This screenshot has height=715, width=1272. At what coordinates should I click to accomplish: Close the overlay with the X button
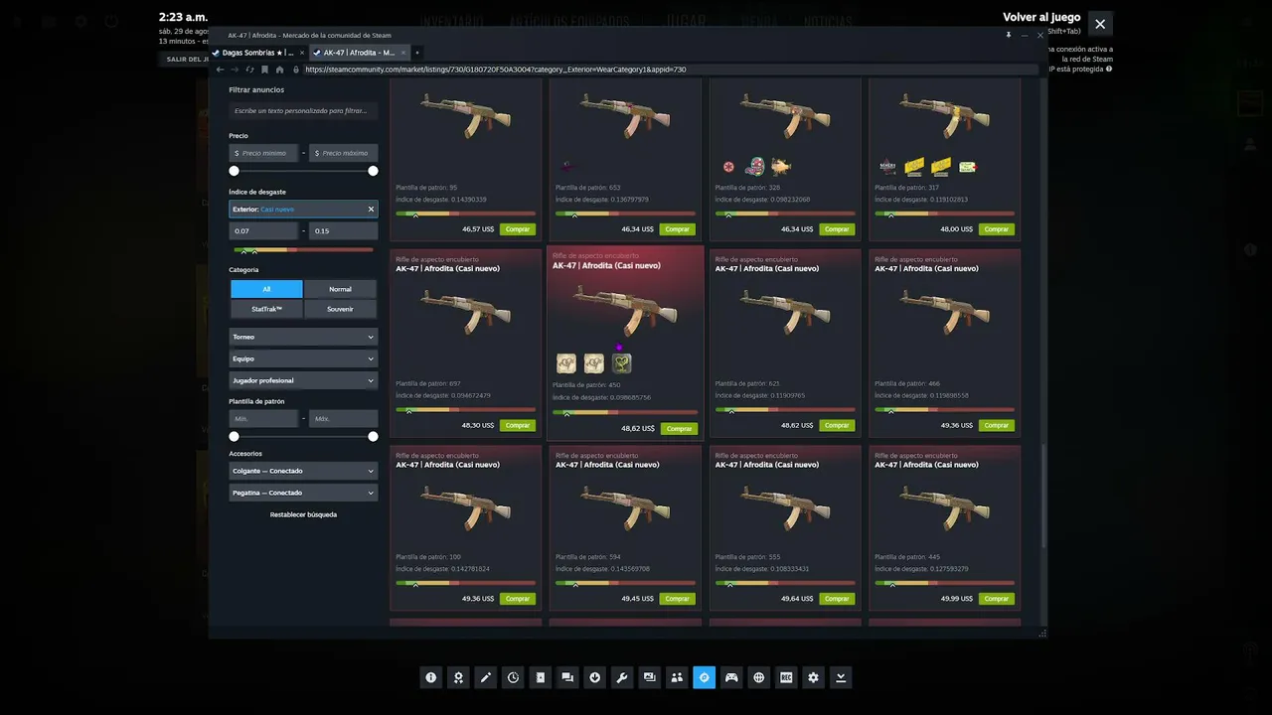[x=1100, y=24]
